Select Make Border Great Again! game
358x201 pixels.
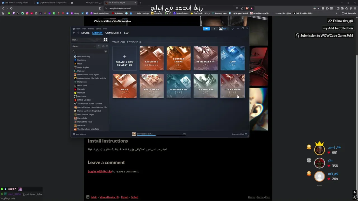pos(88,75)
